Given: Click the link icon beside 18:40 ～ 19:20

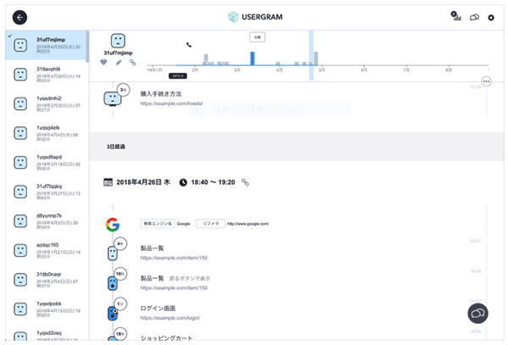Looking at the screenshot, I should (246, 182).
